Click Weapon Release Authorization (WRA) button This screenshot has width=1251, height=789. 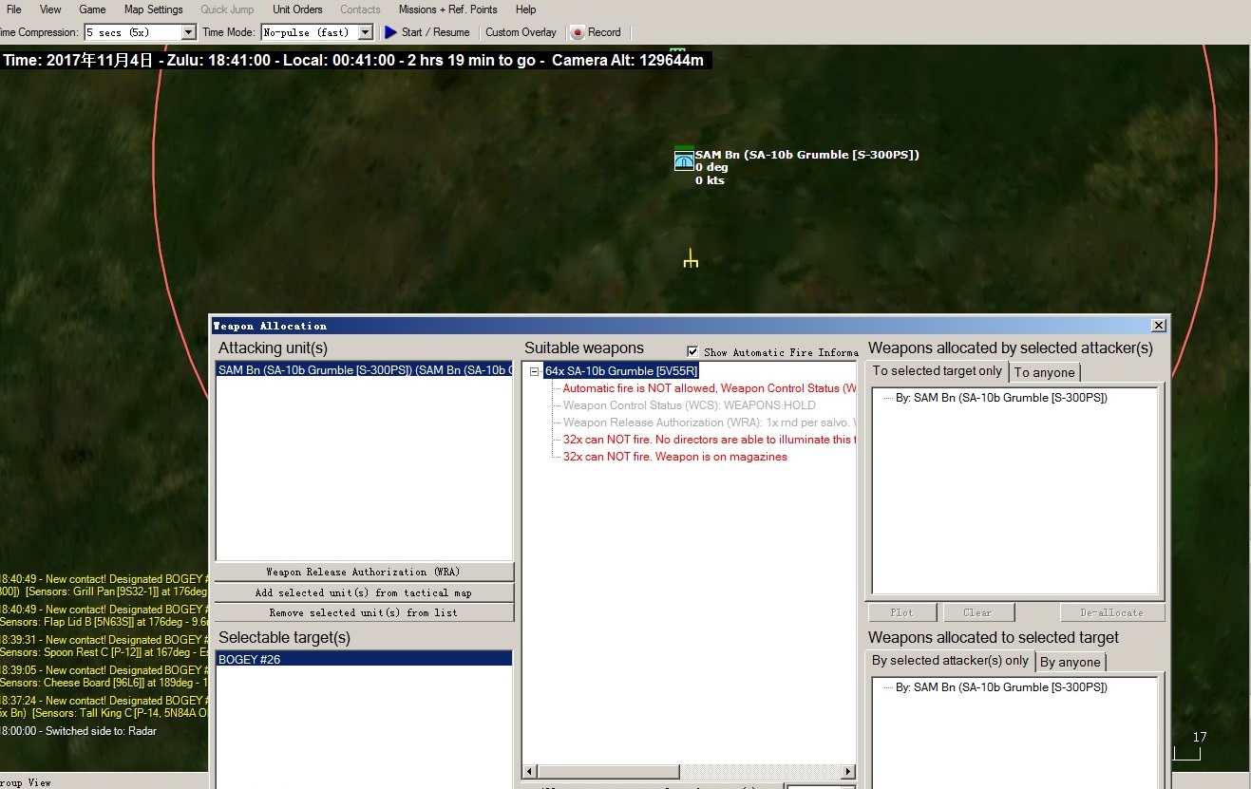click(x=364, y=573)
